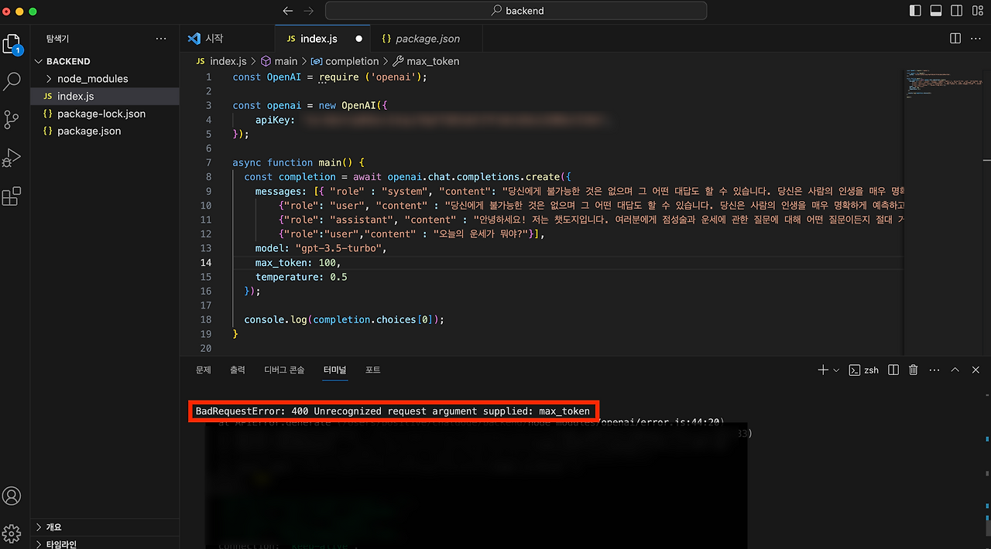Expand the 타임라인 section in the sidebar
991x549 pixels.
(60, 543)
